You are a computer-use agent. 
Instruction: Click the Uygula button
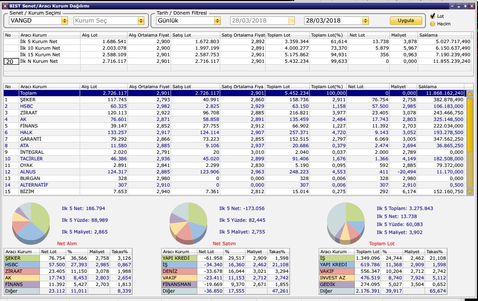[406, 21]
